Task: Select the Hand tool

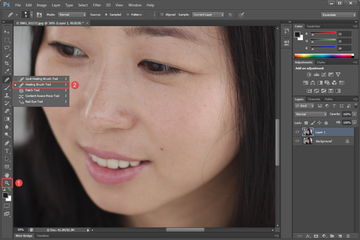Action: (7, 175)
